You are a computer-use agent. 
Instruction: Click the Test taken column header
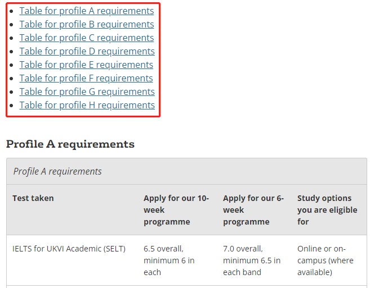(33, 198)
